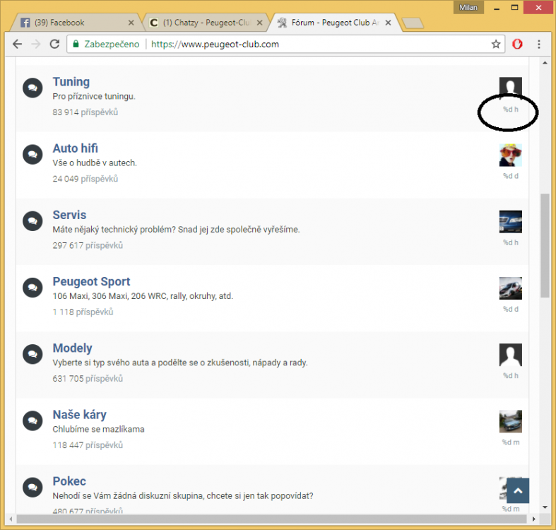Click 'Pro příznivce tuningu.' description
This screenshot has width=556, height=530.
tap(94, 97)
